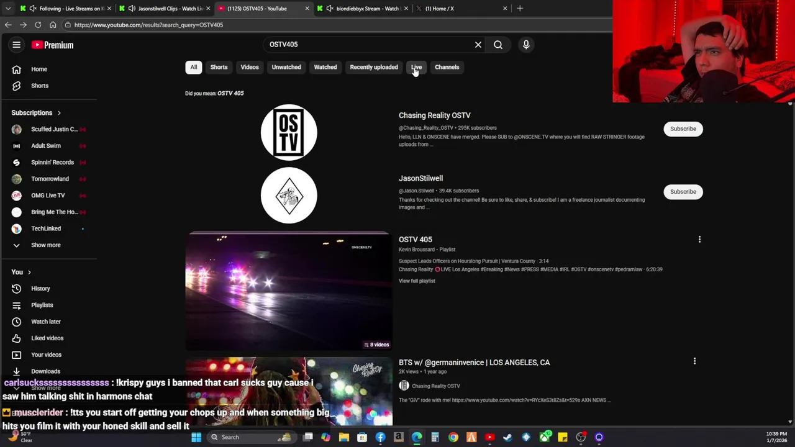The height and width of the screenshot is (447, 795).
Task: Open Steam from the taskbar
Action: point(507,437)
